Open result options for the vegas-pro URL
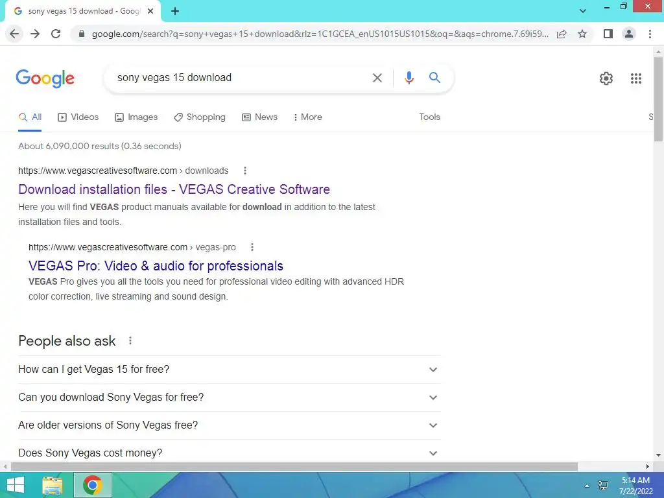The height and width of the screenshot is (498, 664). point(252,247)
